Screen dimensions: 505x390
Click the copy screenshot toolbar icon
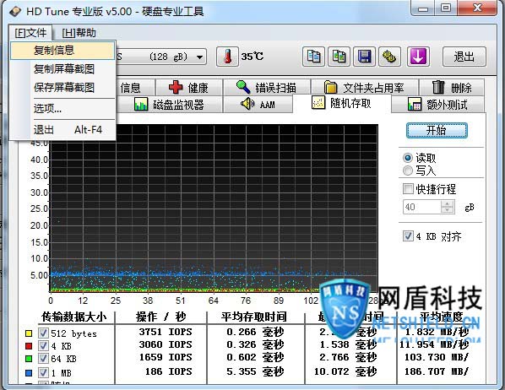pos(339,57)
